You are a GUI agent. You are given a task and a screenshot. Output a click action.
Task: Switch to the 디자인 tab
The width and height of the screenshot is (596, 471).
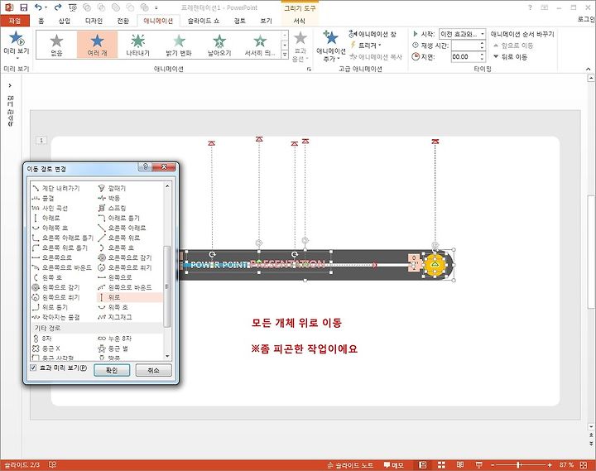point(94,21)
